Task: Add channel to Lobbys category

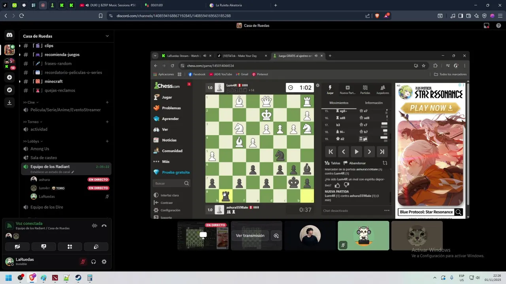Action: [x=107, y=141]
